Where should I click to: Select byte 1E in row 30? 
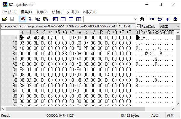107,54
